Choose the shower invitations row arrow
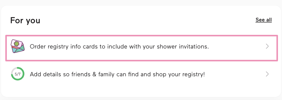 (267, 46)
